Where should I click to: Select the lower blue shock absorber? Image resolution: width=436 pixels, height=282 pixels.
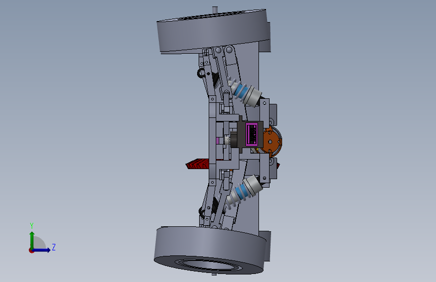(244, 192)
